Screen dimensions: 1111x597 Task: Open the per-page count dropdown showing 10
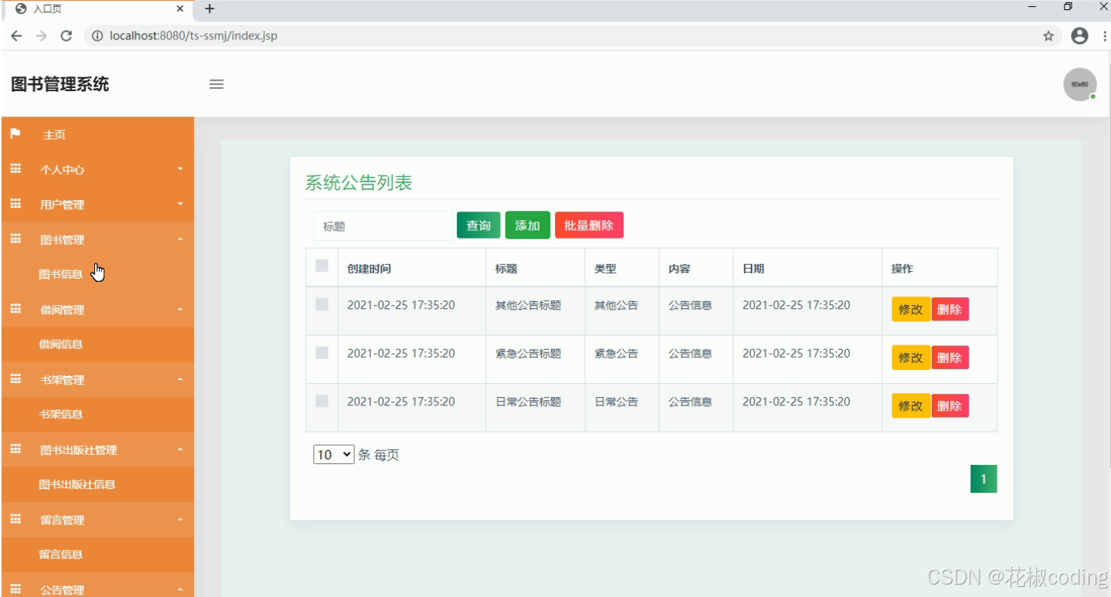click(332, 454)
